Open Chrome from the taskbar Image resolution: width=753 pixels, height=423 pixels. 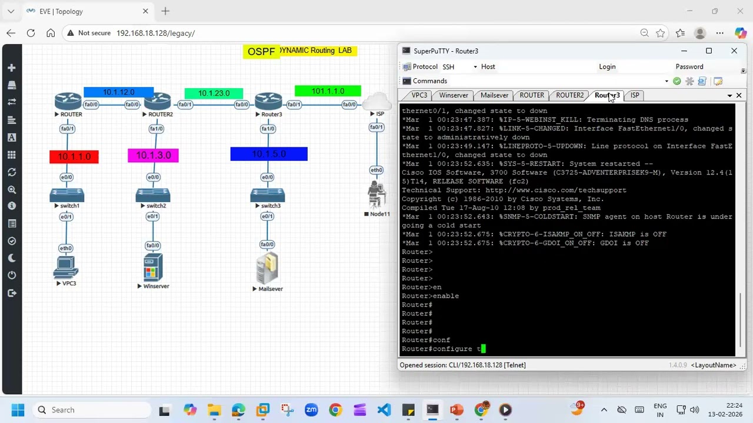click(335, 410)
